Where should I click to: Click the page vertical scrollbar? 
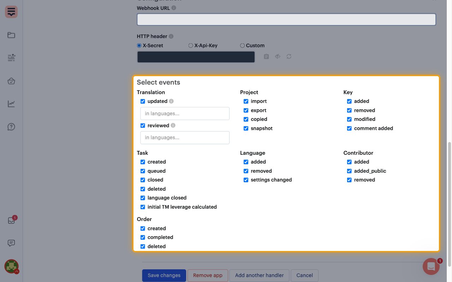click(x=450, y=204)
